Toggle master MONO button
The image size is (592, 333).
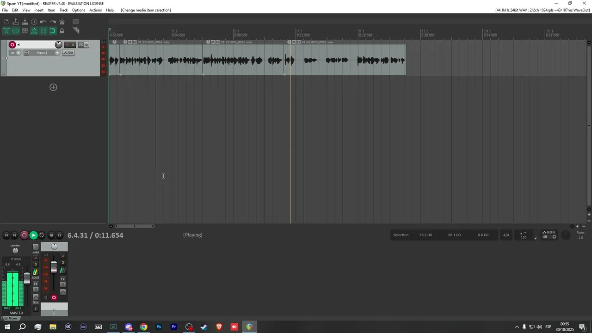point(36,247)
